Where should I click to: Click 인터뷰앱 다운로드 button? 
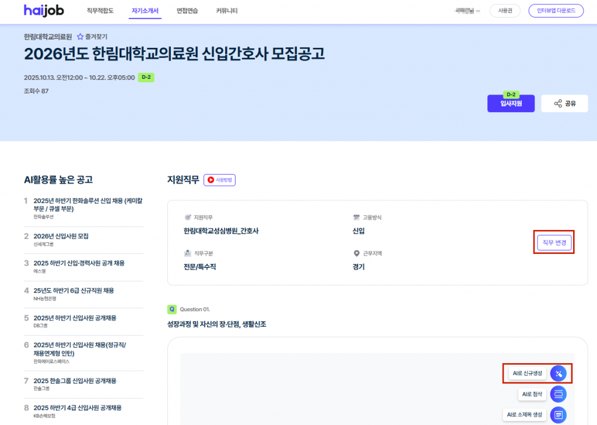tap(556, 11)
